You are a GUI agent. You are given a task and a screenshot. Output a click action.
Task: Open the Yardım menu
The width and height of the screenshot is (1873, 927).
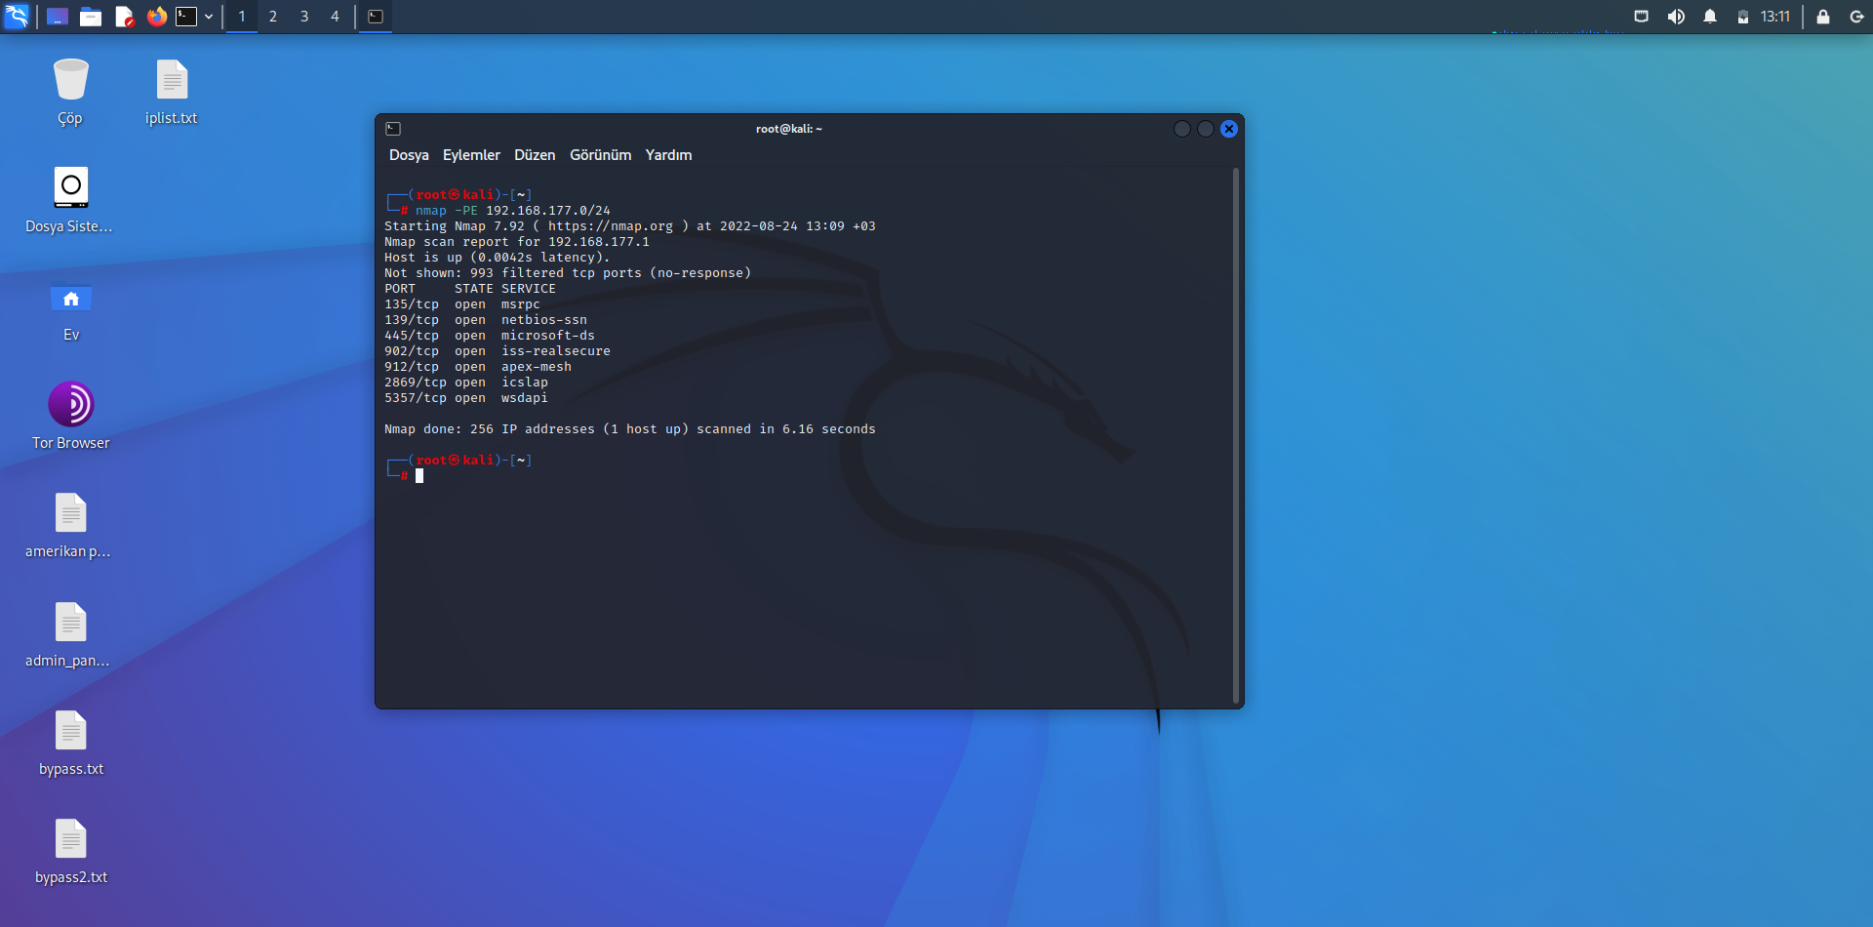(x=668, y=155)
